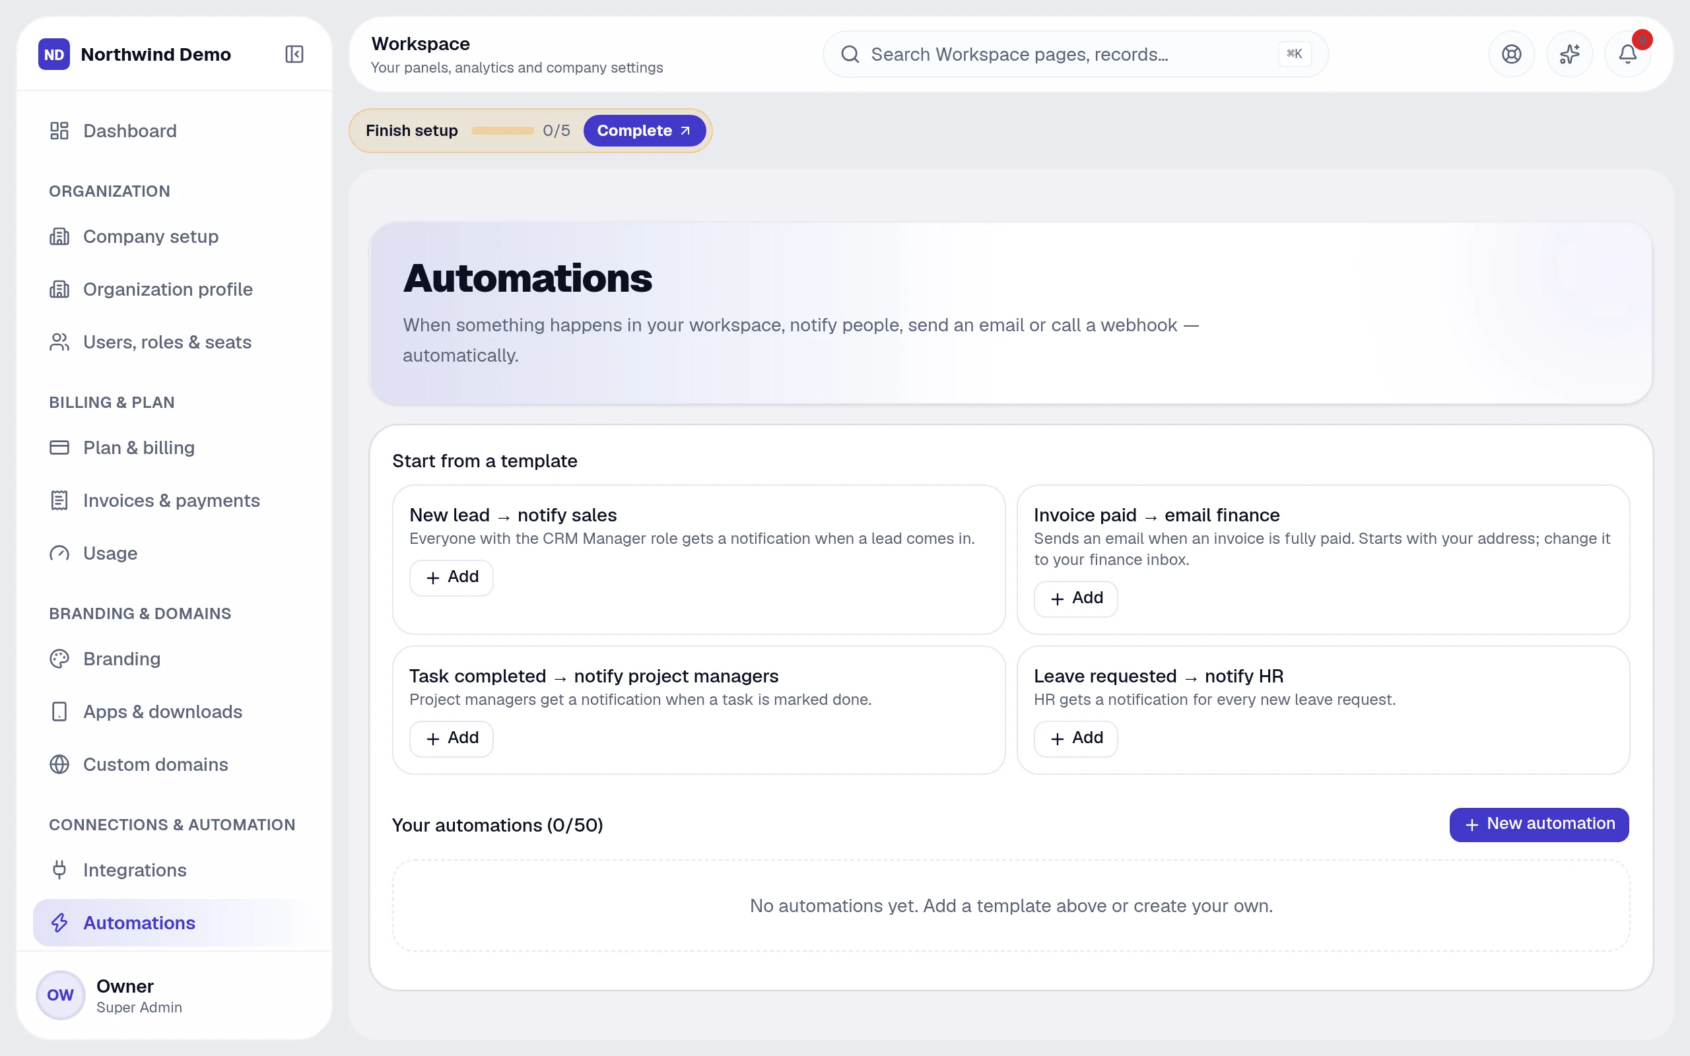This screenshot has width=1690, height=1056.
Task: Click the Automations lightning bolt icon
Action: click(x=59, y=923)
